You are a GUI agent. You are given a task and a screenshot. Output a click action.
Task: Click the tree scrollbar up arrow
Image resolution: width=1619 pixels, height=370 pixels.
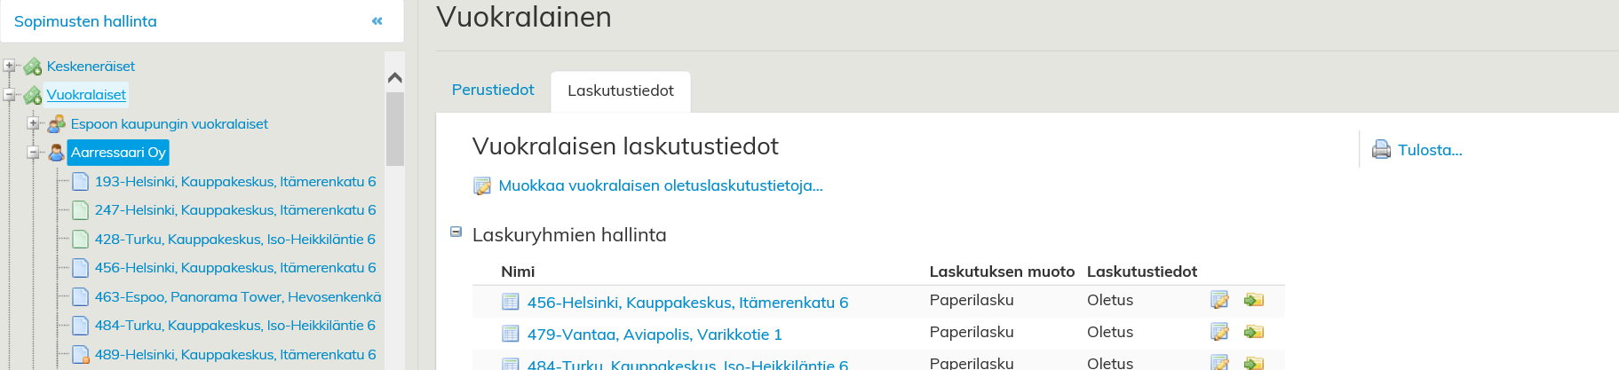(x=395, y=78)
